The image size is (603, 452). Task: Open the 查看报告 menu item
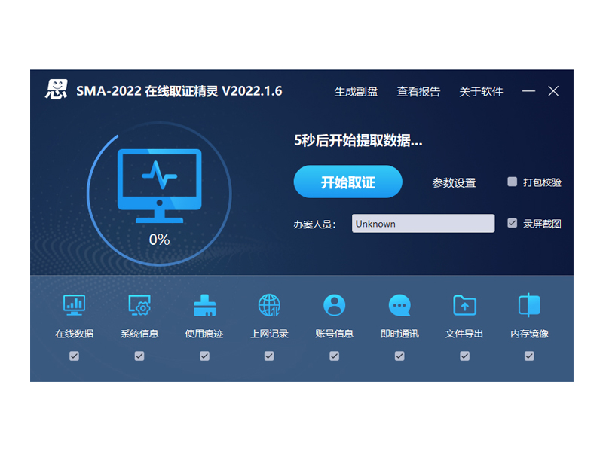(418, 92)
